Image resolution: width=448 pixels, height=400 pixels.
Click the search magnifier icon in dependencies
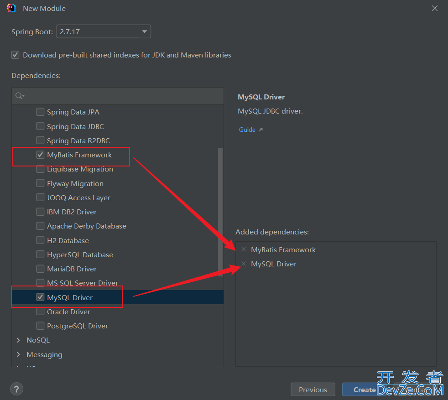20,96
